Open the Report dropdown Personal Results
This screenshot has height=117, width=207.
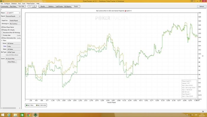point(13,16)
